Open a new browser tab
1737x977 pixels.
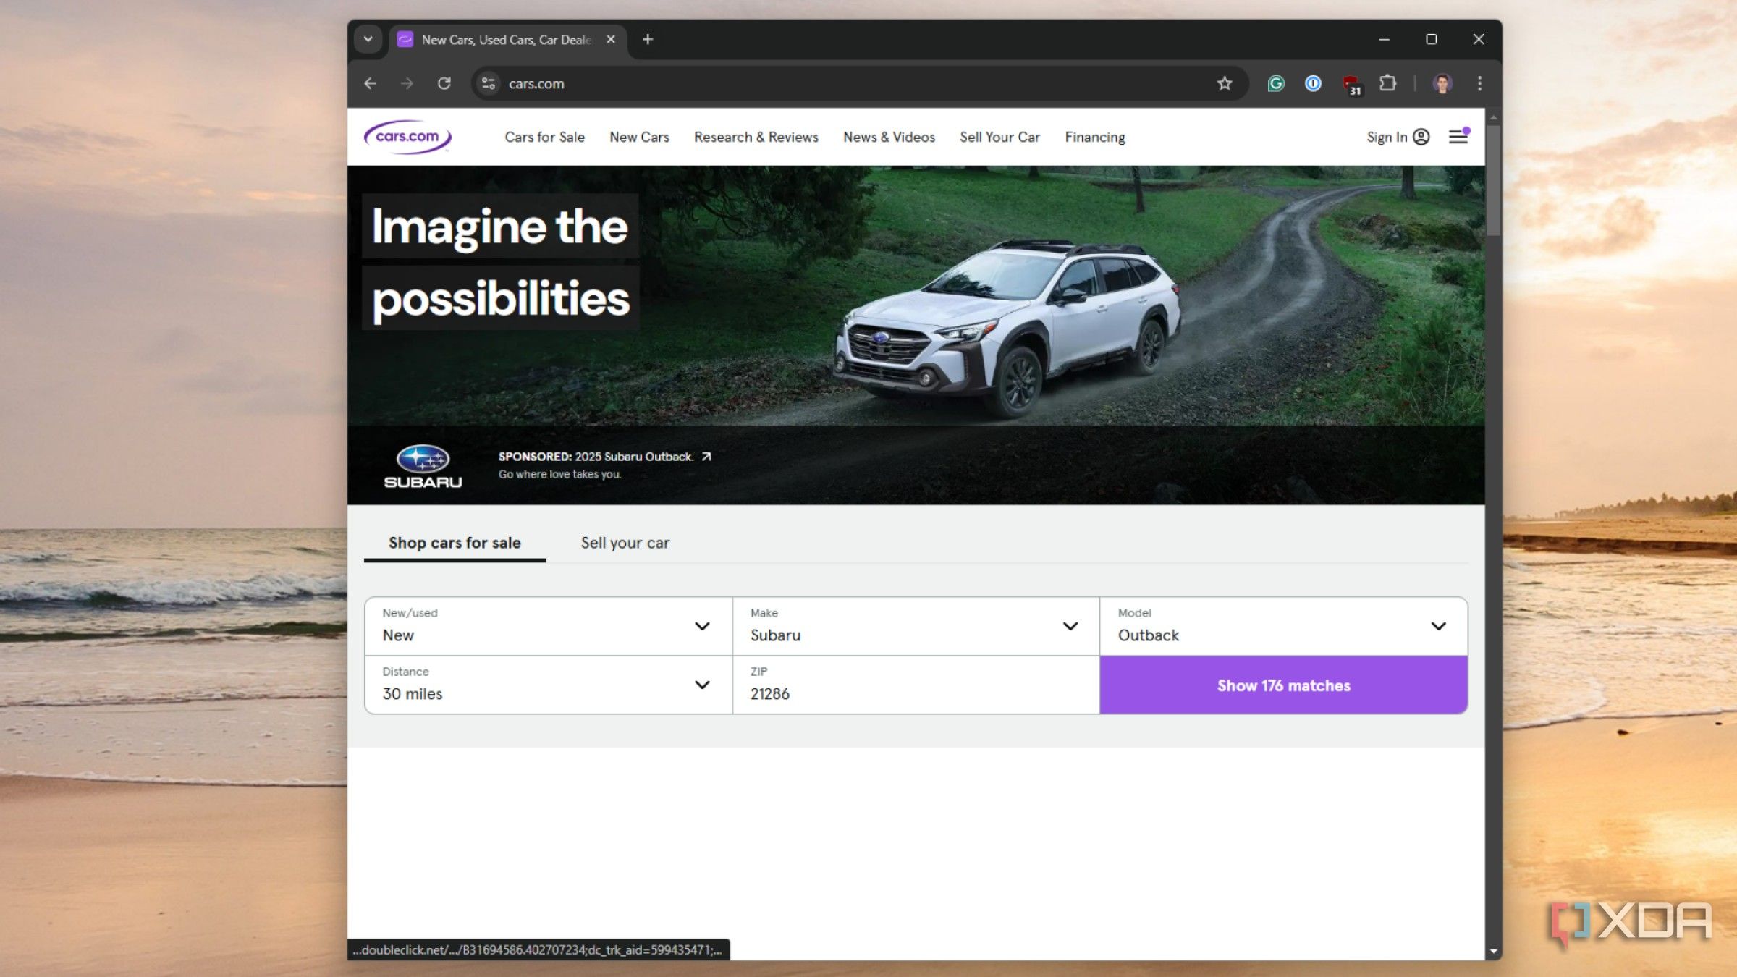[648, 39]
